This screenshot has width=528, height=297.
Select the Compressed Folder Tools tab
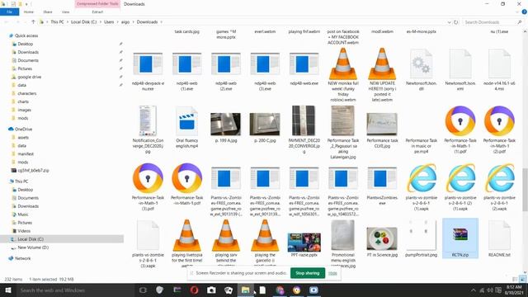pyautogui.click(x=97, y=3)
